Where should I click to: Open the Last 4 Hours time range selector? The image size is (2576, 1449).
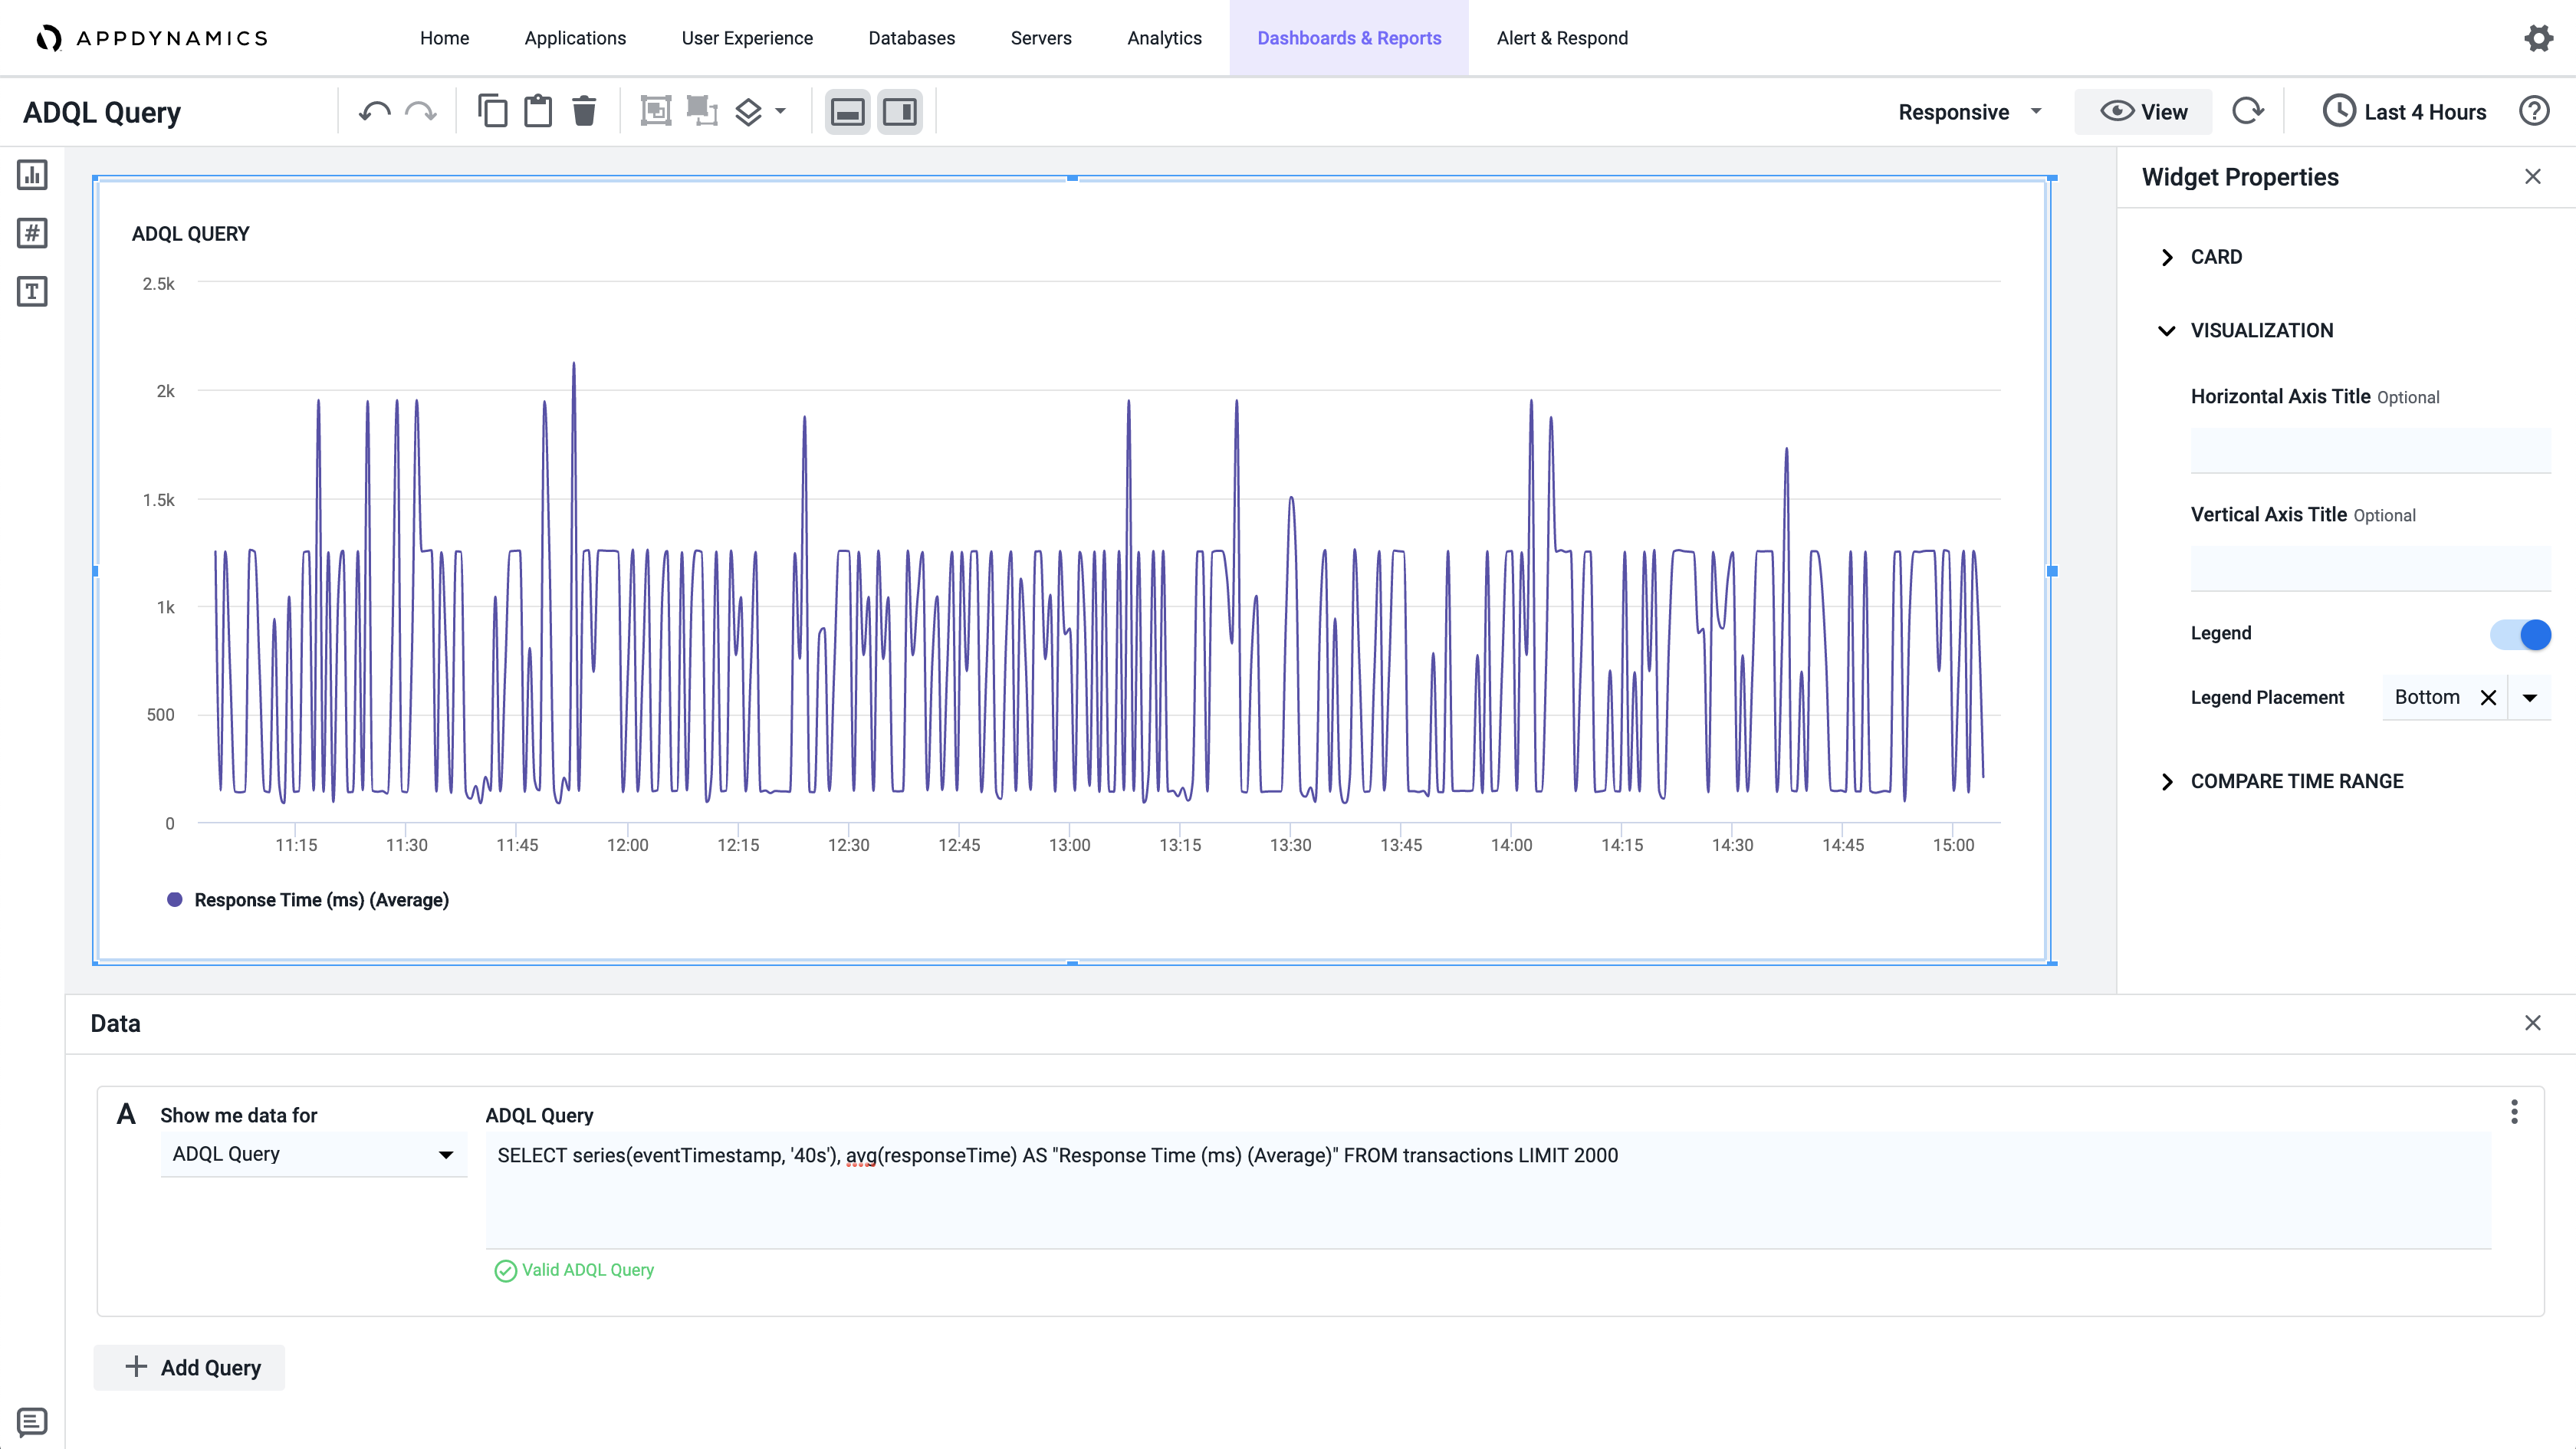click(2404, 112)
